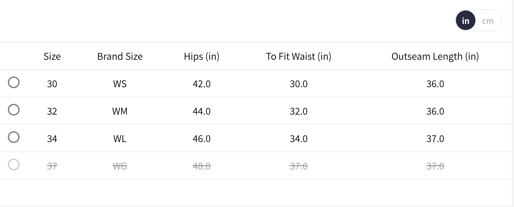Image resolution: width=514 pixels, height=207 pixels.
Task: Switch units to inches
Action: click(x=465, y=21)
